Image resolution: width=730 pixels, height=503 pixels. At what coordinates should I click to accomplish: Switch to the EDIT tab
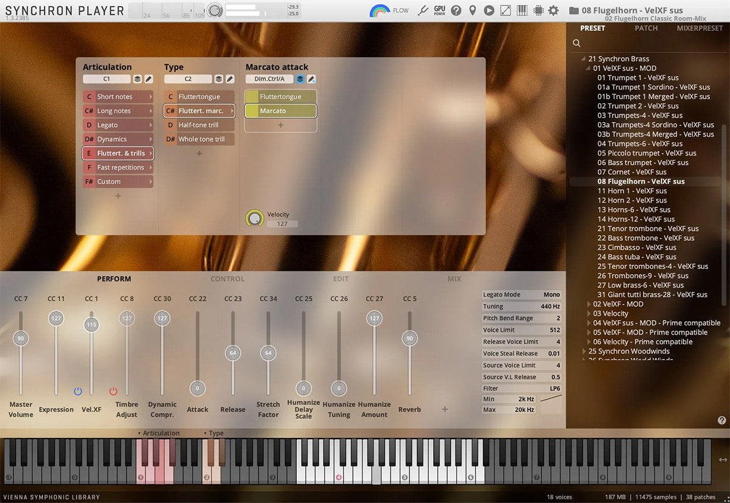341,279
